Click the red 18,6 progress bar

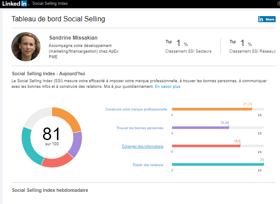click(206, 146)
